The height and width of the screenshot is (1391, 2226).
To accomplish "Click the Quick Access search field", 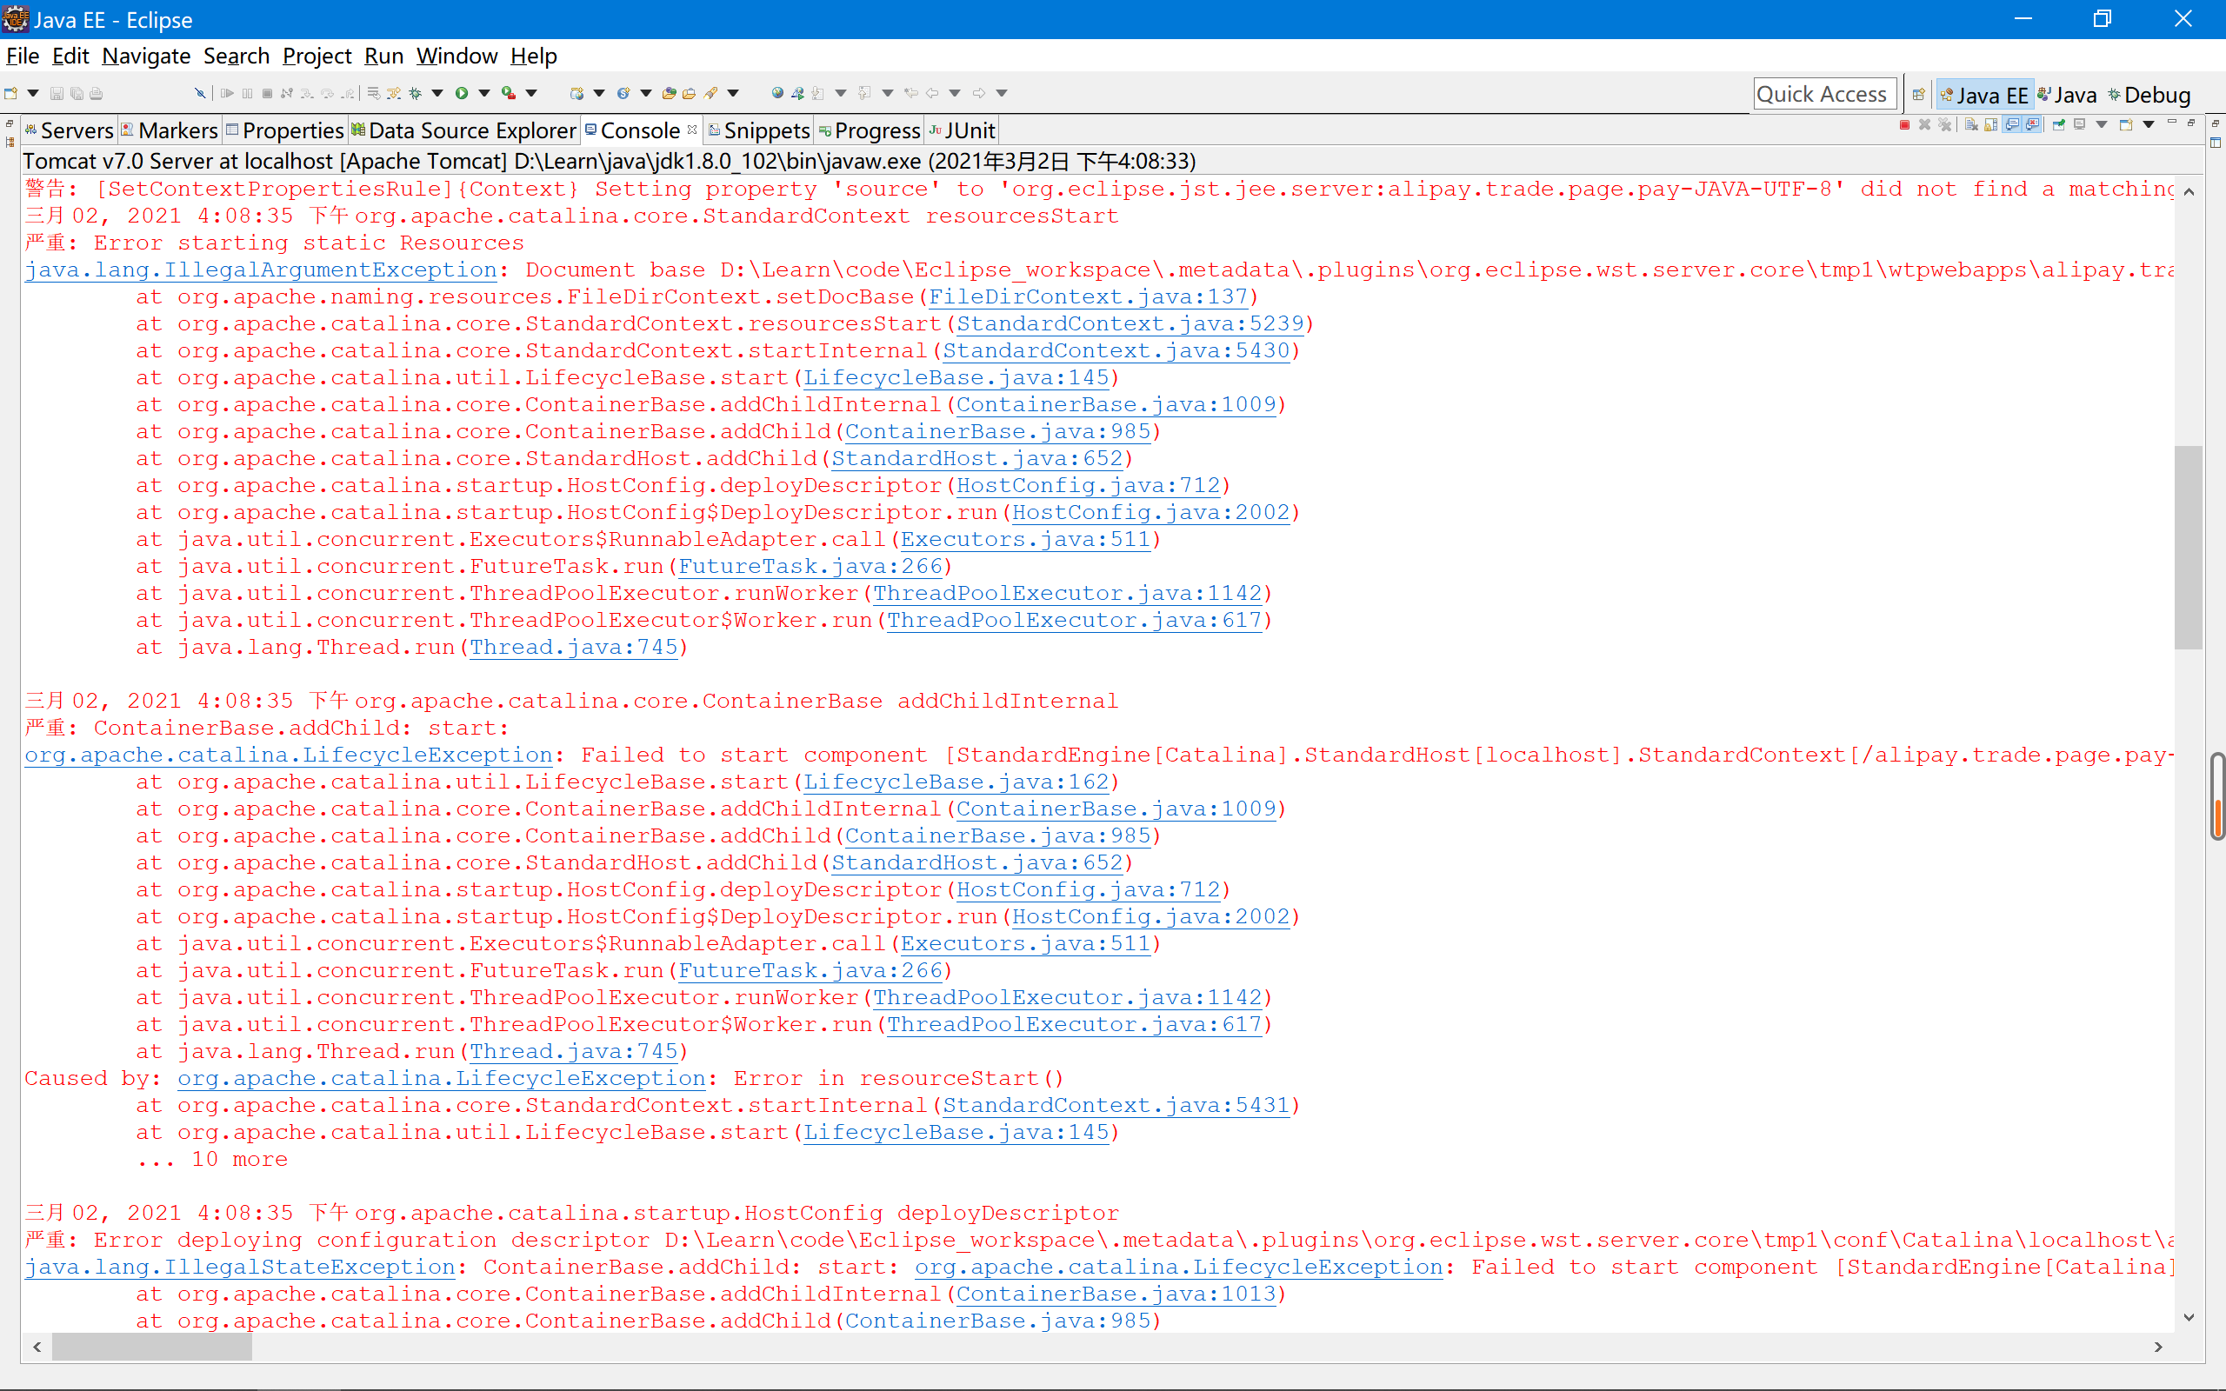I will [x=1825, y=94].
